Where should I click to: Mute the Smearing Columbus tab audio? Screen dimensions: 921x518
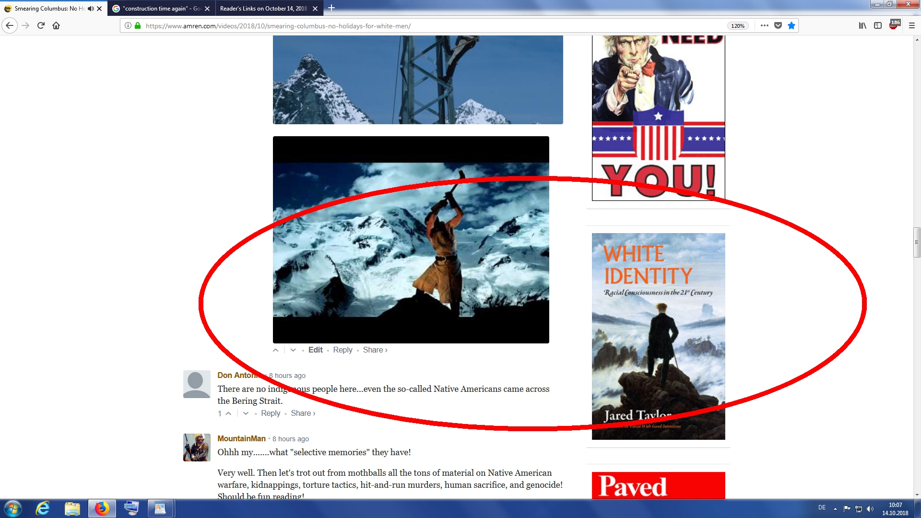(x=91, y=9)
